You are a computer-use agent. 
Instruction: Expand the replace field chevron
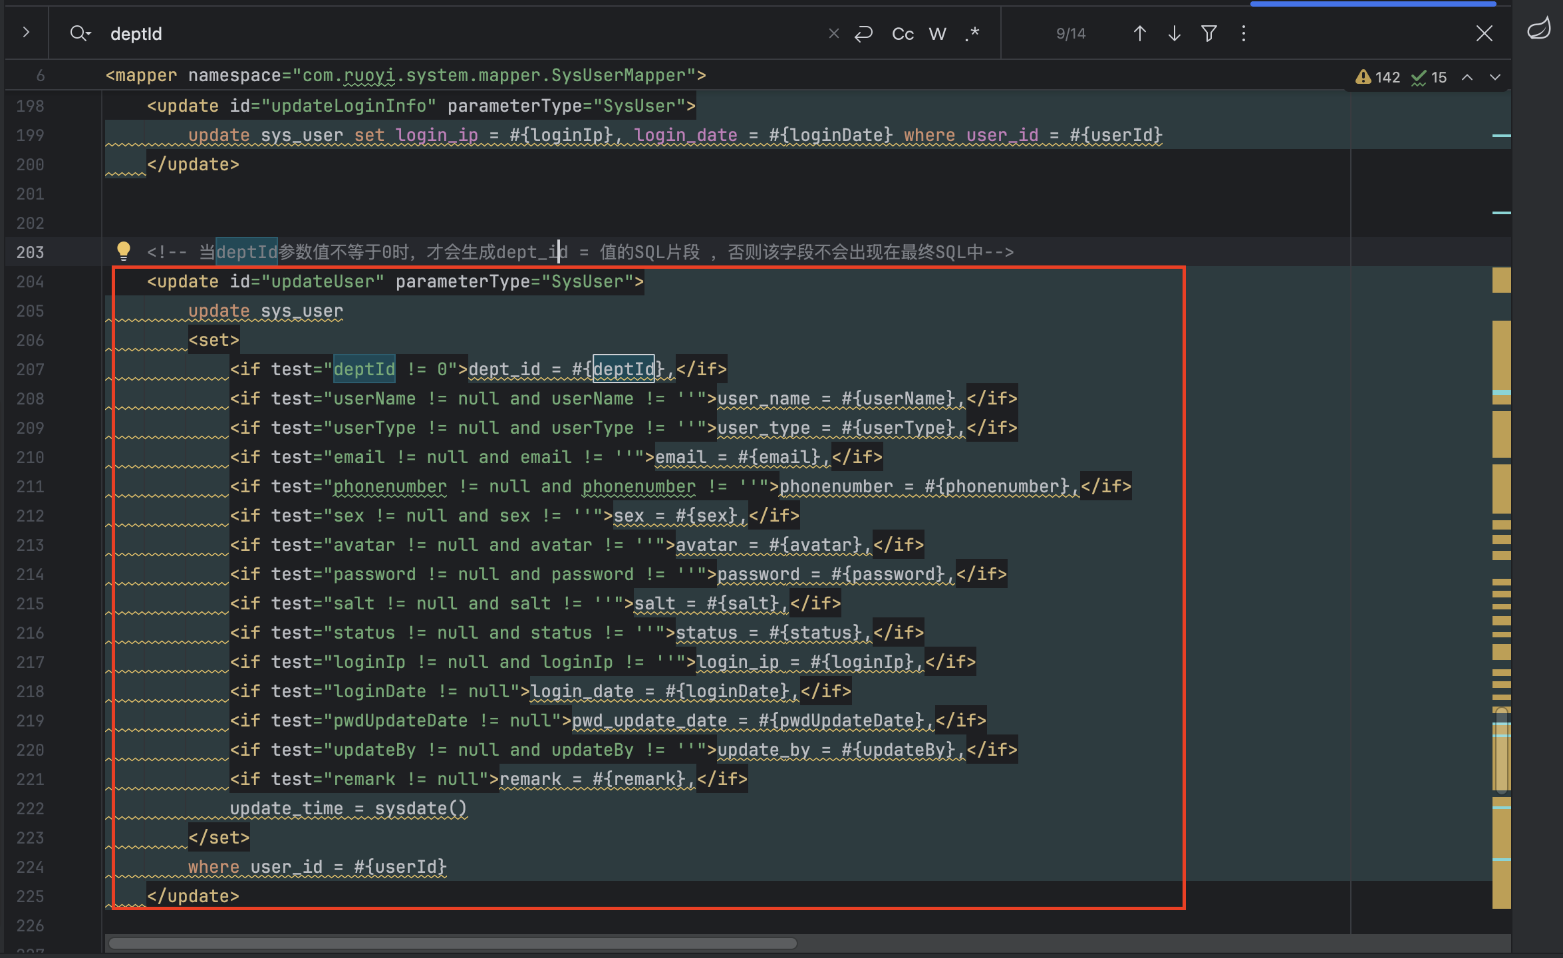[26, 32]
